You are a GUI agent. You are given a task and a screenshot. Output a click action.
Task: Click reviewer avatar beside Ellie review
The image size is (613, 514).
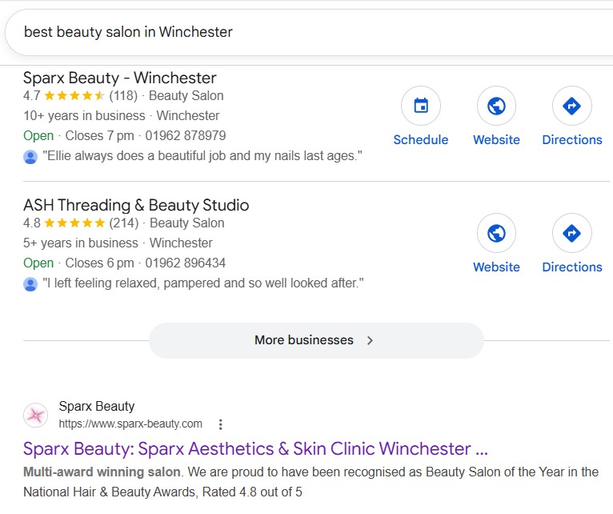click(x=30, y=157)
